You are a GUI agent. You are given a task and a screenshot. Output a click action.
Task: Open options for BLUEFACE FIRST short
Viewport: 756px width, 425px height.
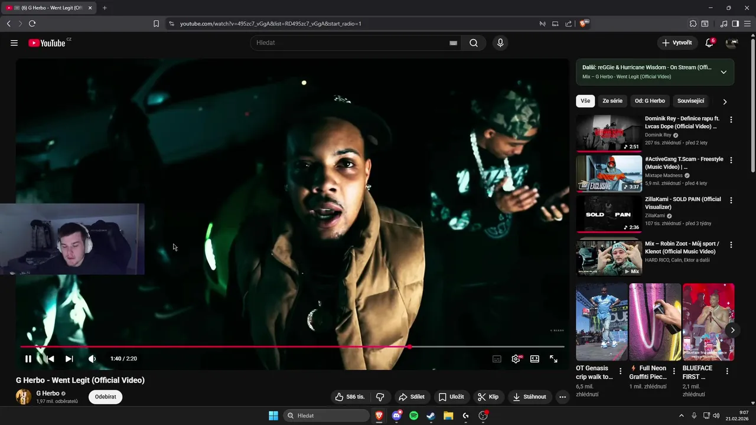pyautogui.click(x=727, y=371)
